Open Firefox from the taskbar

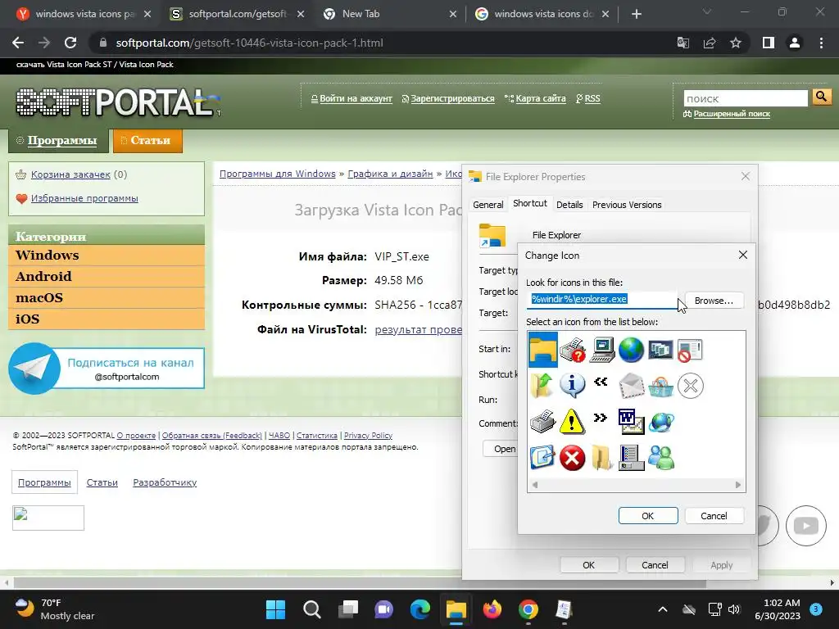coord(492,609)
